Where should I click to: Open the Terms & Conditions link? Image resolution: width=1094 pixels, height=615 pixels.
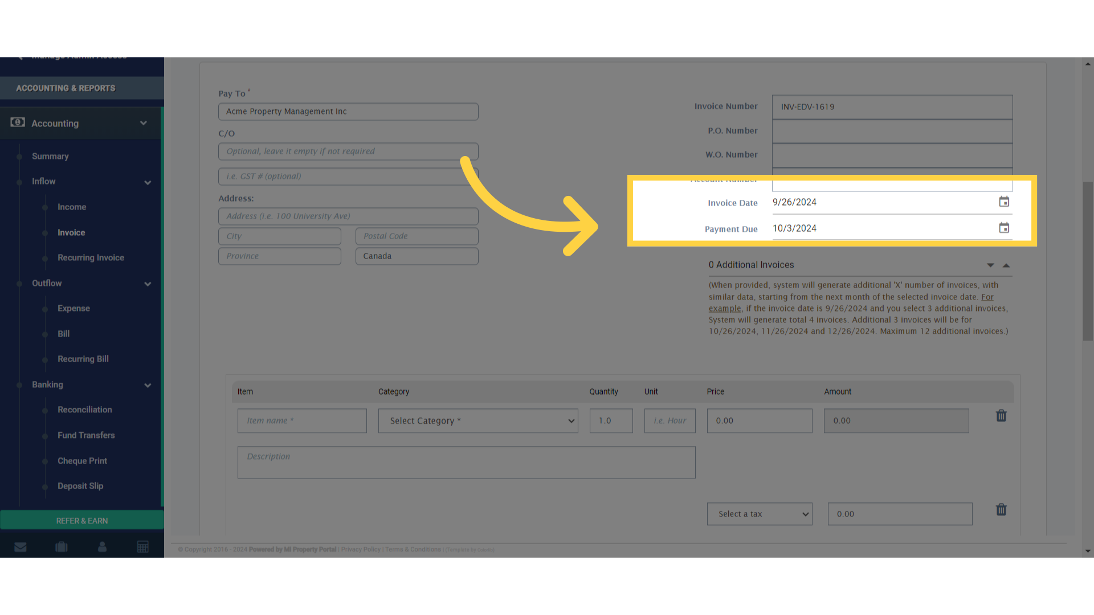413,550
